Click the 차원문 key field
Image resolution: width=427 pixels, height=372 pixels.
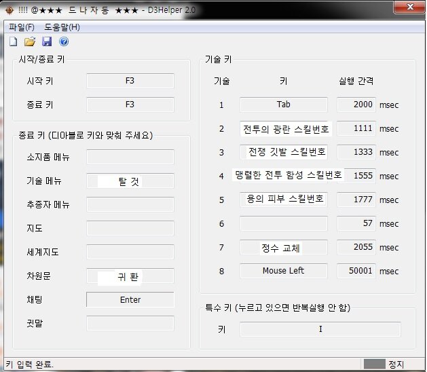130,276
